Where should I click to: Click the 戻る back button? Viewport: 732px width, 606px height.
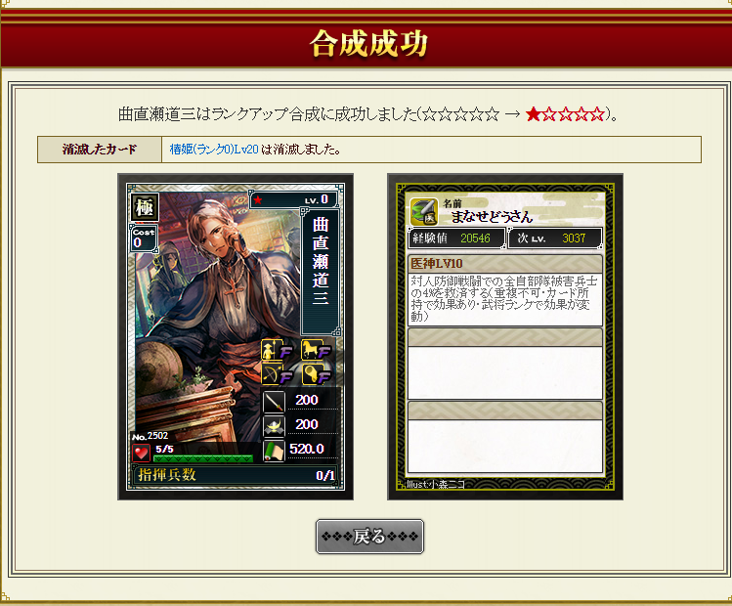[369, 537]
